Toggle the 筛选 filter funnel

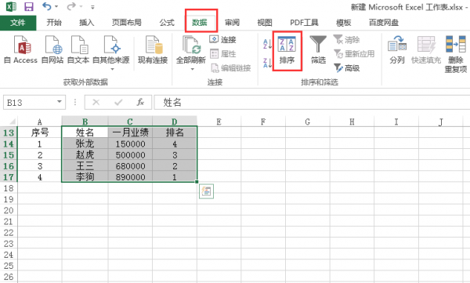(318, 49)
